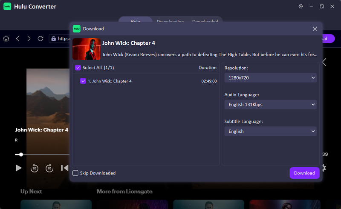Viewport: 341px width, 209px height.
Task: Click the URL address field
Action: tap(60, 39)
